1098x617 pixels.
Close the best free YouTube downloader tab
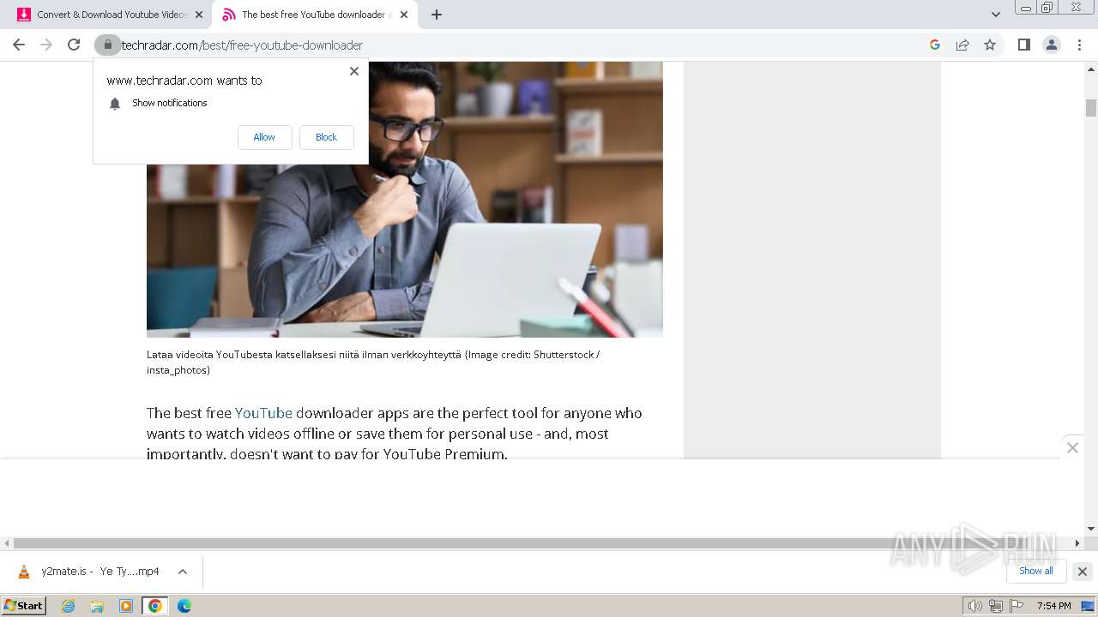pos(404,15)
